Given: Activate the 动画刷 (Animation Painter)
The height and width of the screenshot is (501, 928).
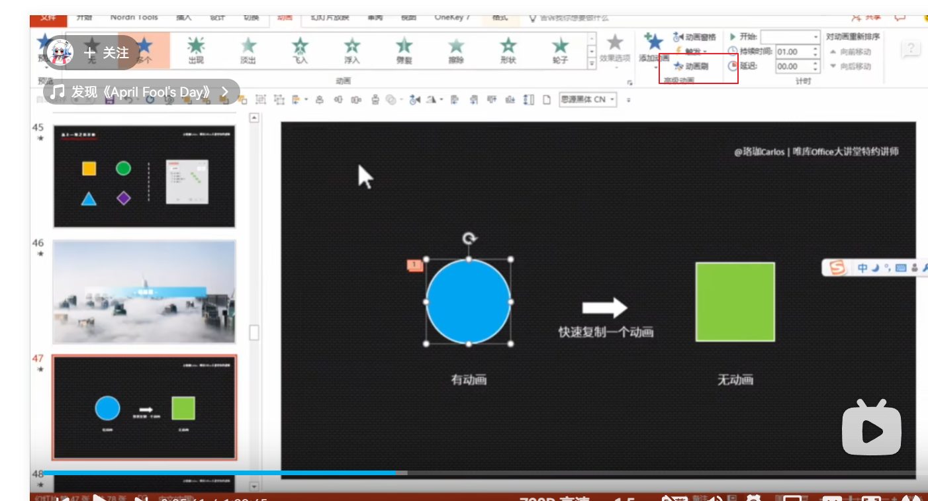Looking at the screenshot, I should pos(691,66).
